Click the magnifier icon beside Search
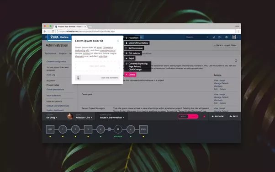Screen dimensions: 275x172 coord(207,37)
